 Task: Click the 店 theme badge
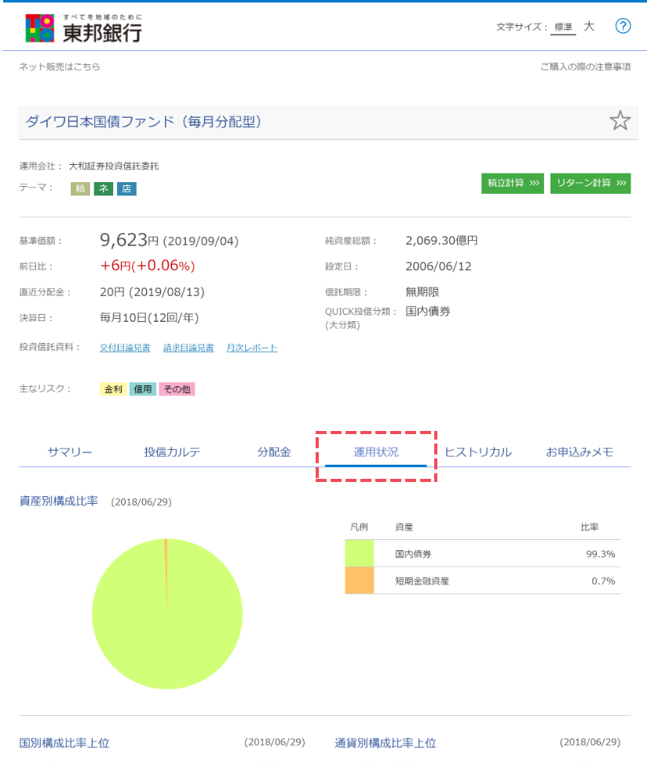click(x=126, y=189)
